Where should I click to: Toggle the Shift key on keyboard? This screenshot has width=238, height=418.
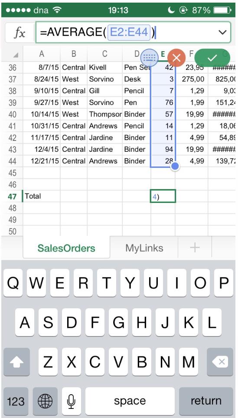pyautogui.click(x=16, y=362)
